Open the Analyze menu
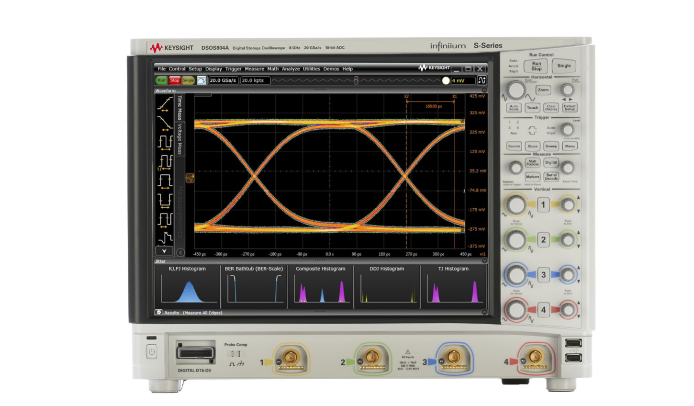 (291, 68)
